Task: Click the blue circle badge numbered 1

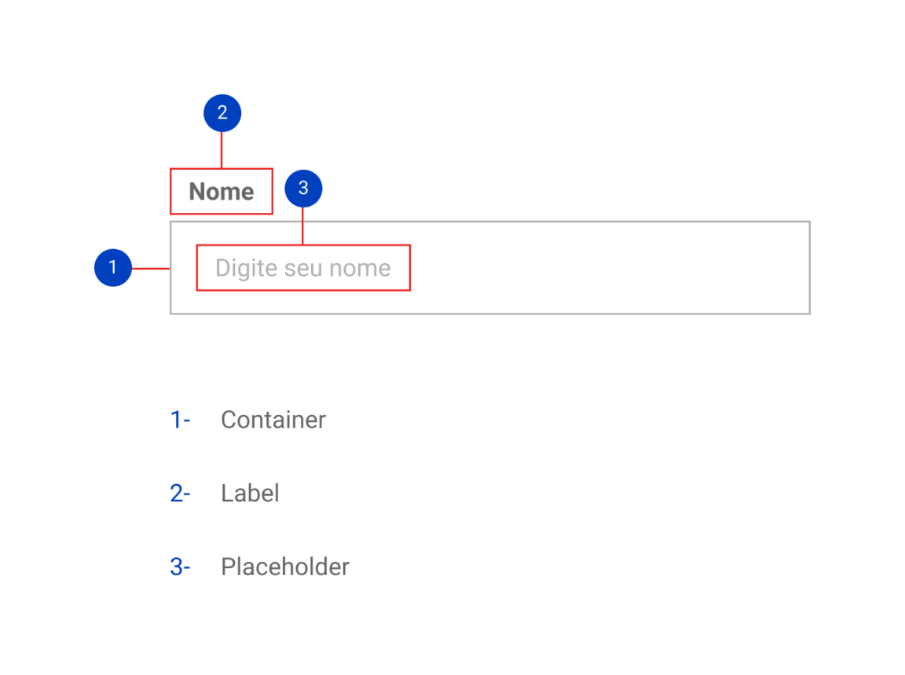Action: pyautogui.click(x=112, y=267)
